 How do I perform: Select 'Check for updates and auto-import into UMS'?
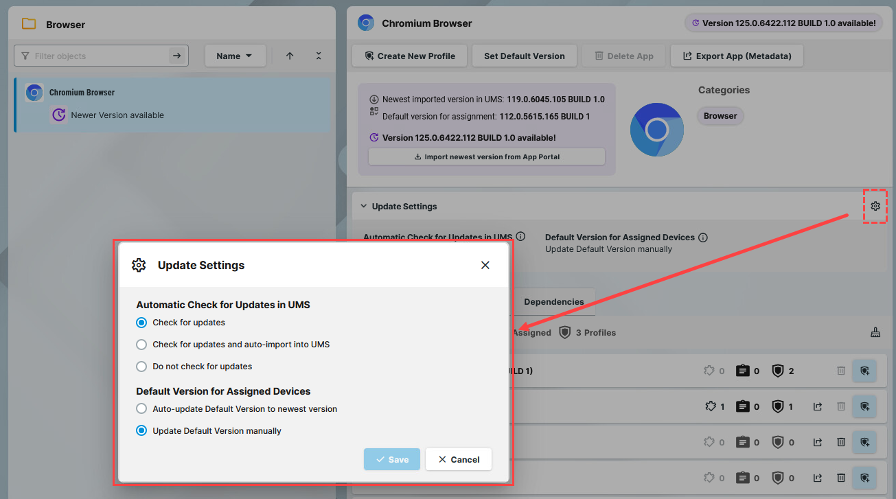click(x=141, y=345)
